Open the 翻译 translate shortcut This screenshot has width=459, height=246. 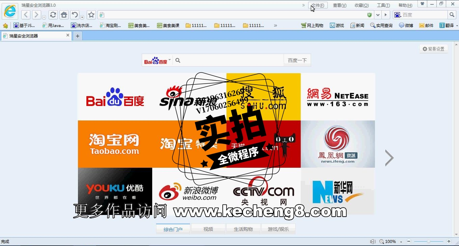[447, 26]
